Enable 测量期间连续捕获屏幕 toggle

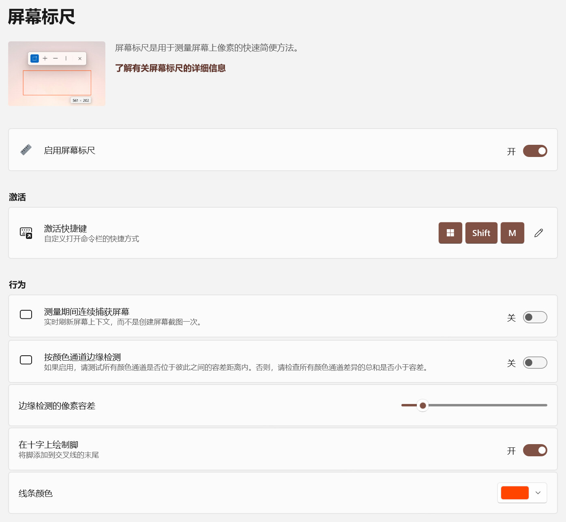(x=535, y=317)
